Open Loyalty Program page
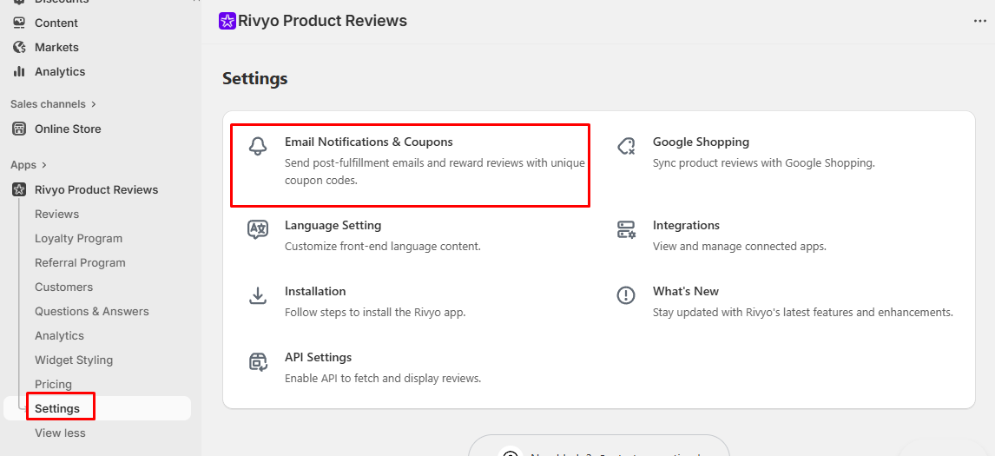 coord(79,238)
